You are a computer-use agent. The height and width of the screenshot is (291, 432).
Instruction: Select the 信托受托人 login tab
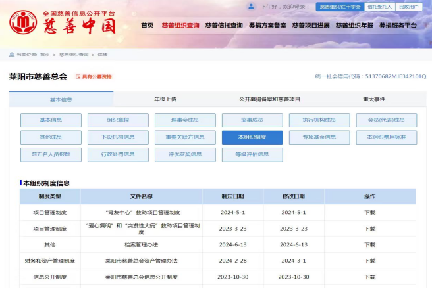[378, 7]
